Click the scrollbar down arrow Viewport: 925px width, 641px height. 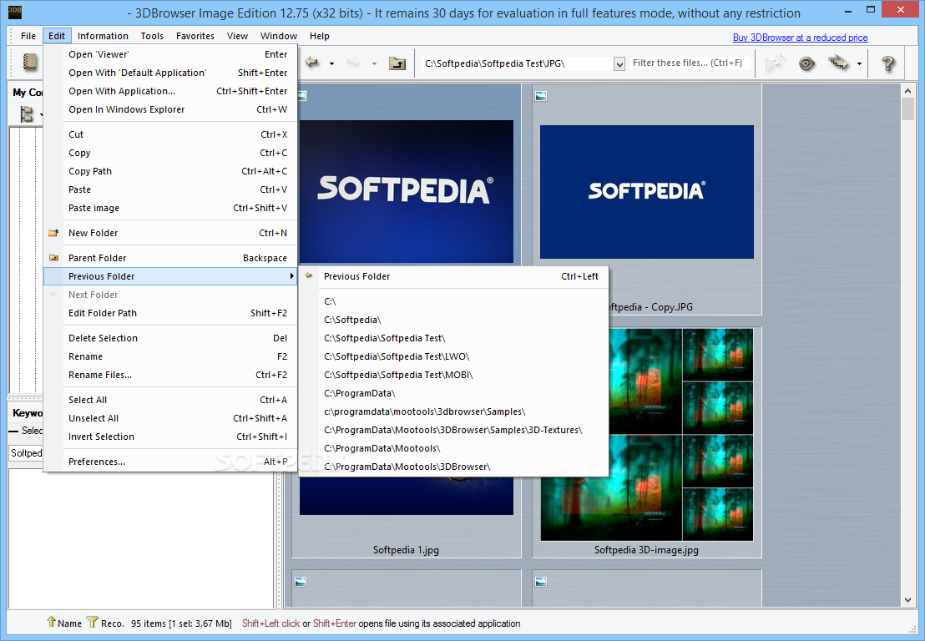(x=907, y=600)
